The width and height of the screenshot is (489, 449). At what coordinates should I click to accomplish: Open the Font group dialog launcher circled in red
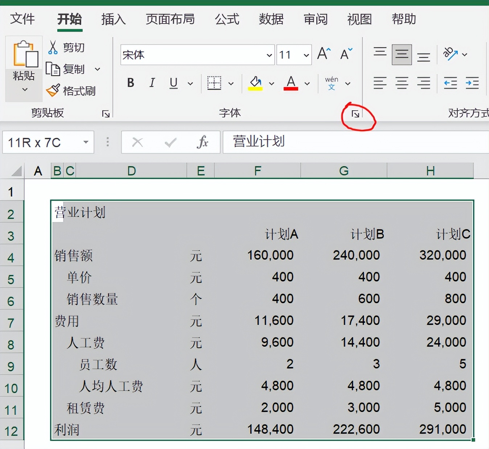coord(356,114)
